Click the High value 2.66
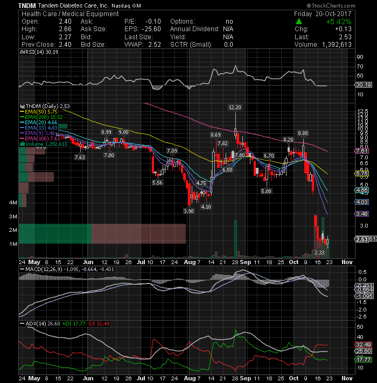Image resolution: width=377 pixels, height=383 pixels. click(x=65, y=29)
